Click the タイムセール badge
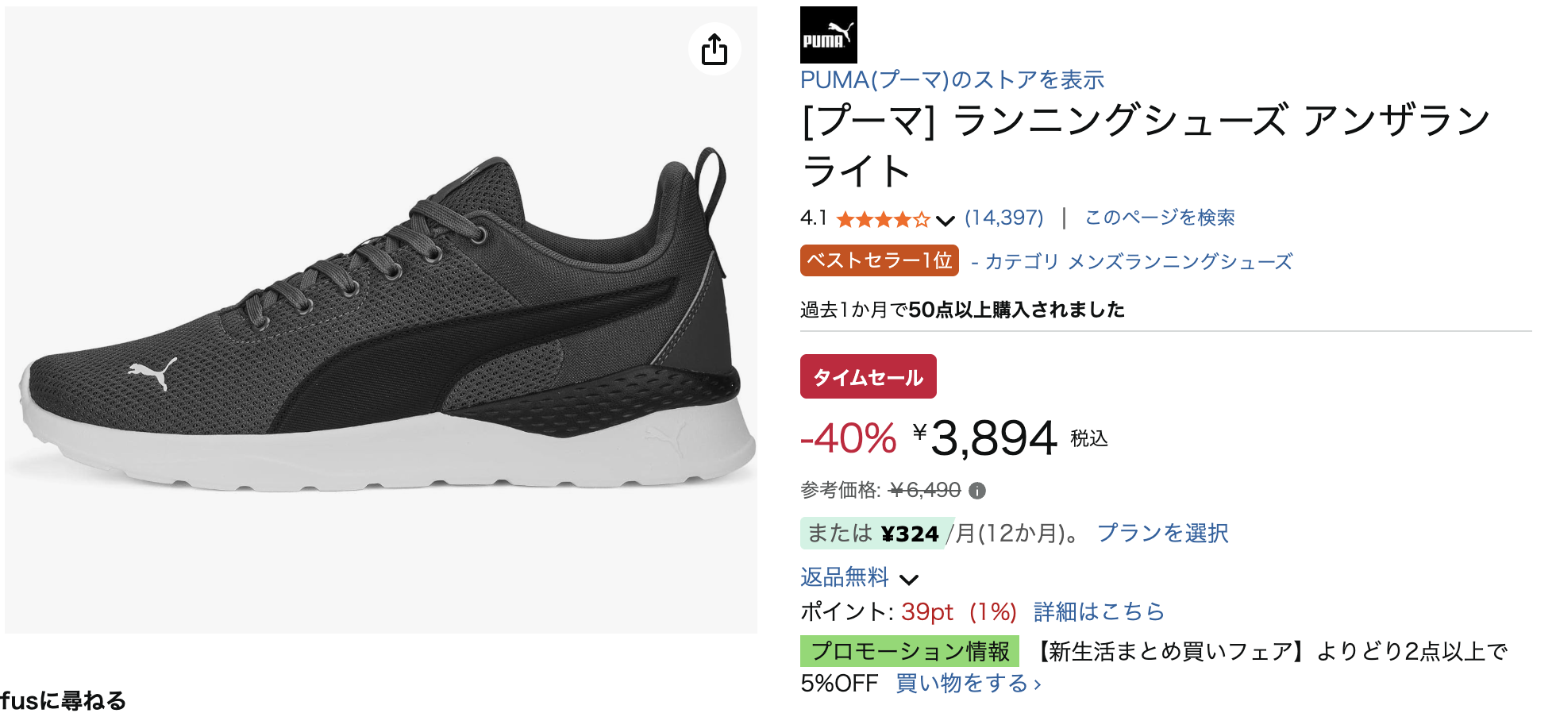The height and width of the screenshot is (713, 1556). coord(868,376)
